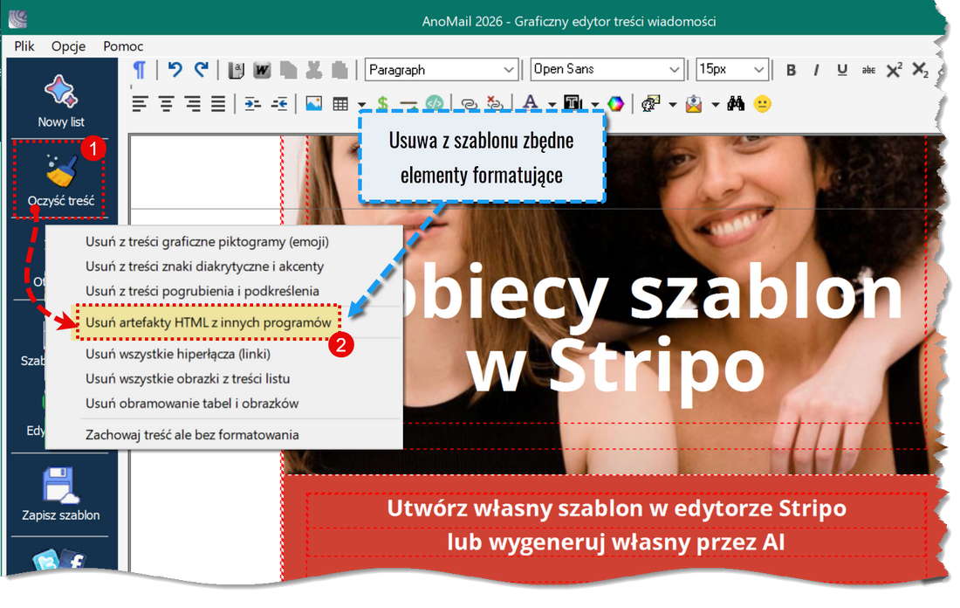Choose Usuń z treści znaki diakrytyczne i akcenty

pos(204,266)
